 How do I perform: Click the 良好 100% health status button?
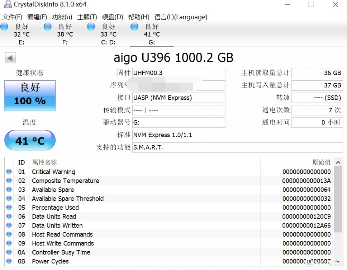(30, 95)
